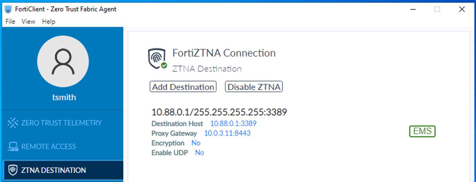
Task: Open the Help menu
Action: point(49,21)
